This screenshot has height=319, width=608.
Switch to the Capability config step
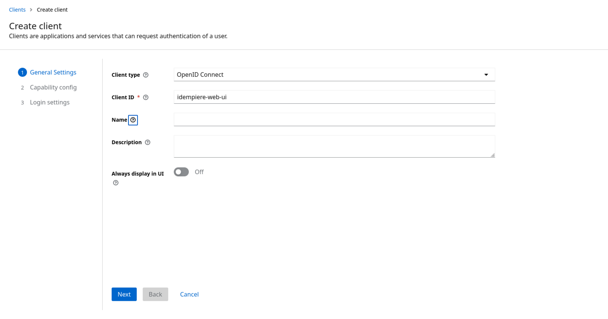click(53, 87)
